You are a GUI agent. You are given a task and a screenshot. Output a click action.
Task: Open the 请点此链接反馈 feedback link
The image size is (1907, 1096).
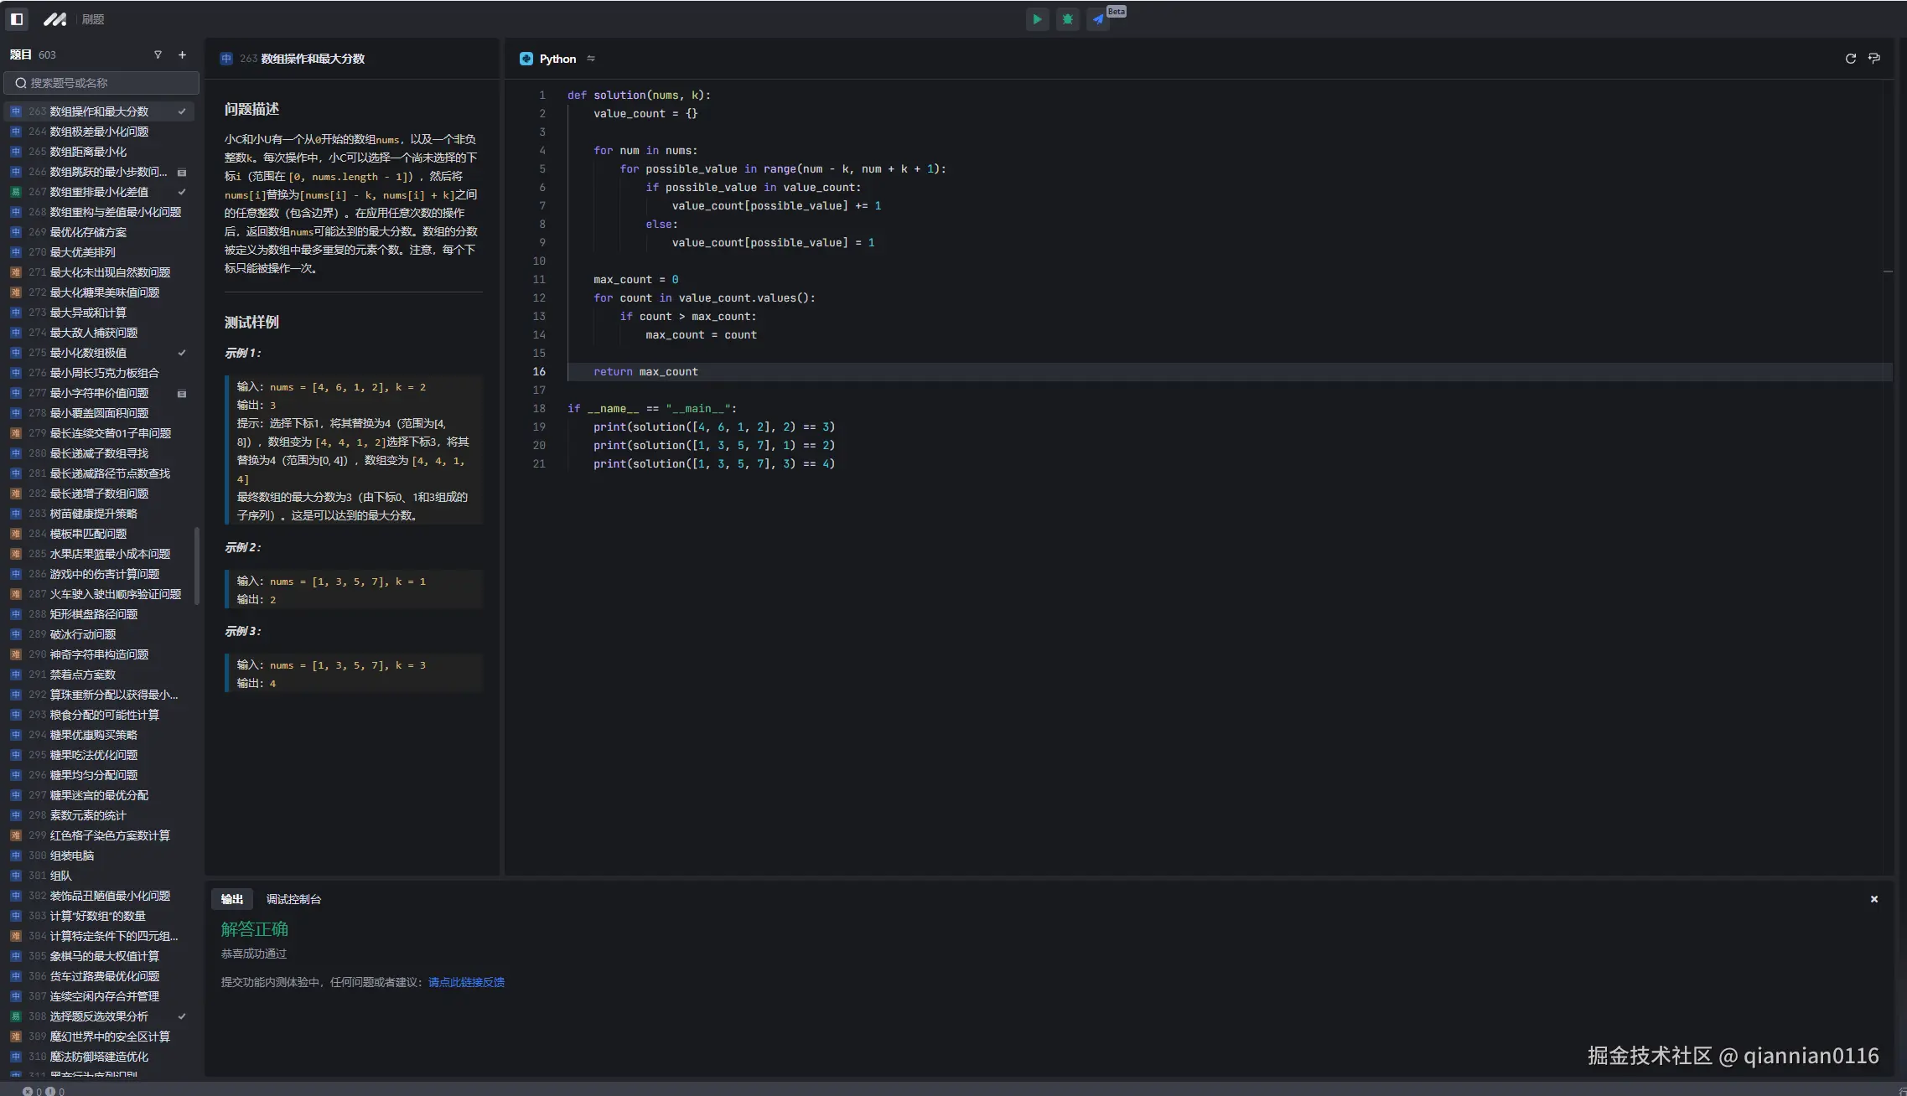pyautogui.click(x=466, y=982)
